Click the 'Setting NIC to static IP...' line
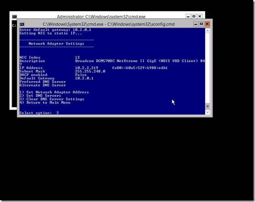255x202 pixels. [51, 33]
